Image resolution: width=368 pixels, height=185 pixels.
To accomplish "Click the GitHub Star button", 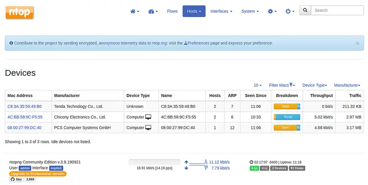I will pos(16,180).
